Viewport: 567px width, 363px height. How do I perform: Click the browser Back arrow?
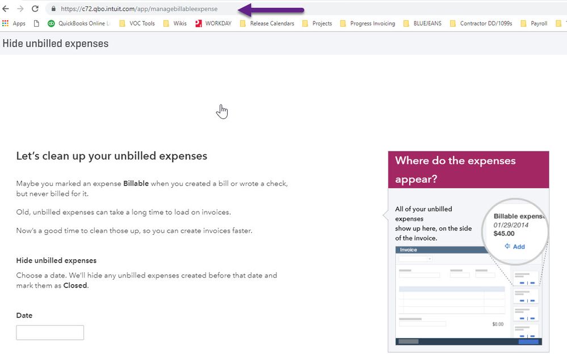coord(6,9)
